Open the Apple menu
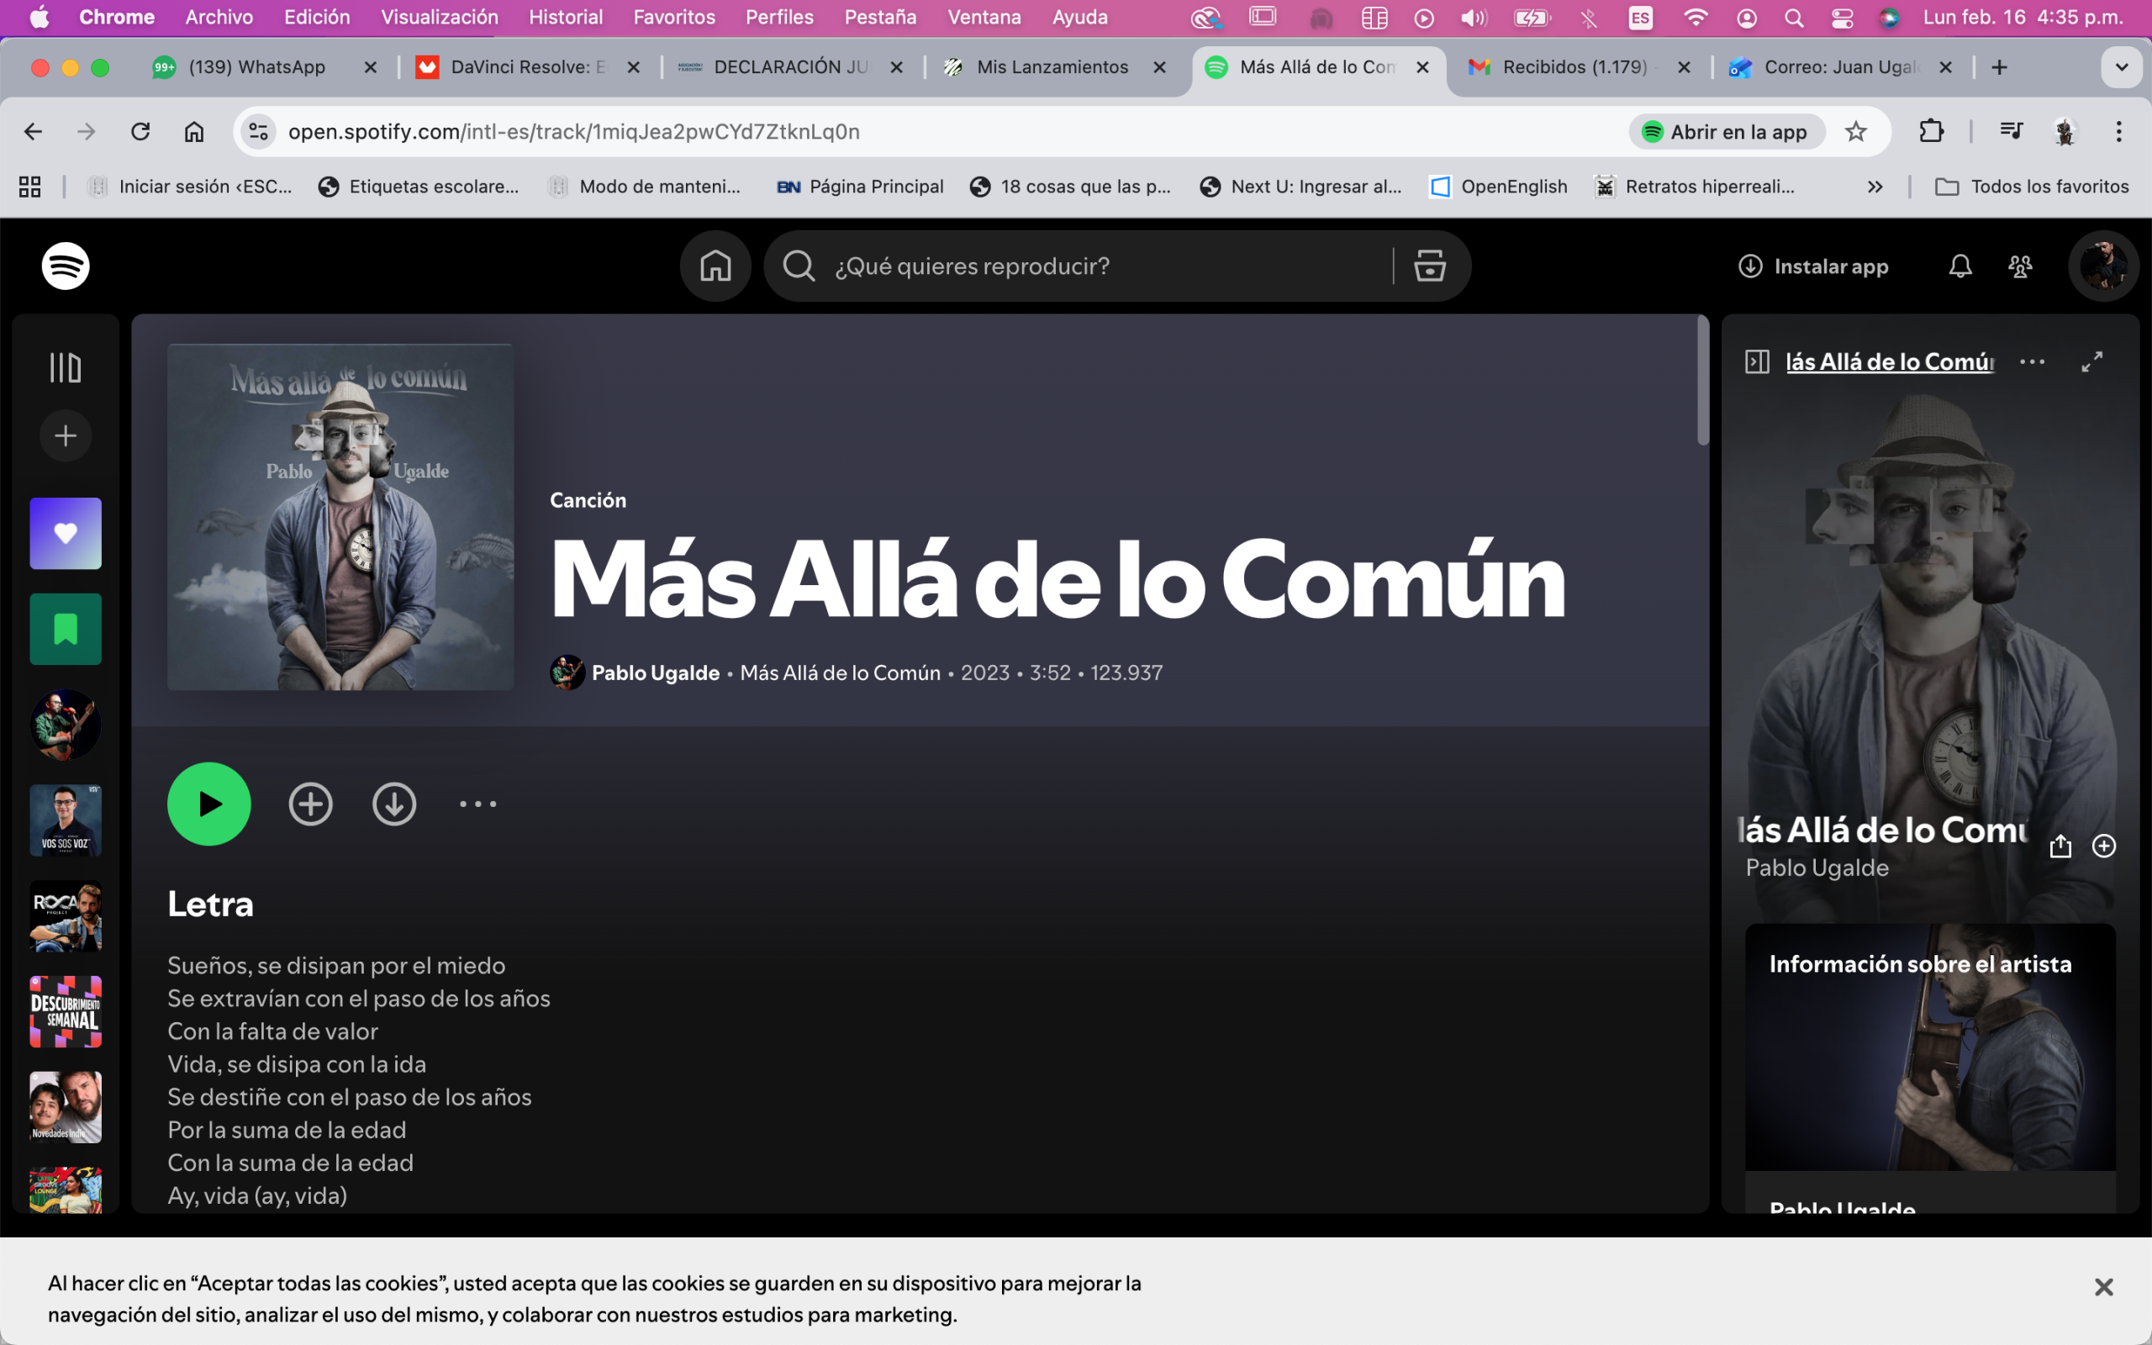This screenshot has height=1345, width=2152. [x=40, y=17]
